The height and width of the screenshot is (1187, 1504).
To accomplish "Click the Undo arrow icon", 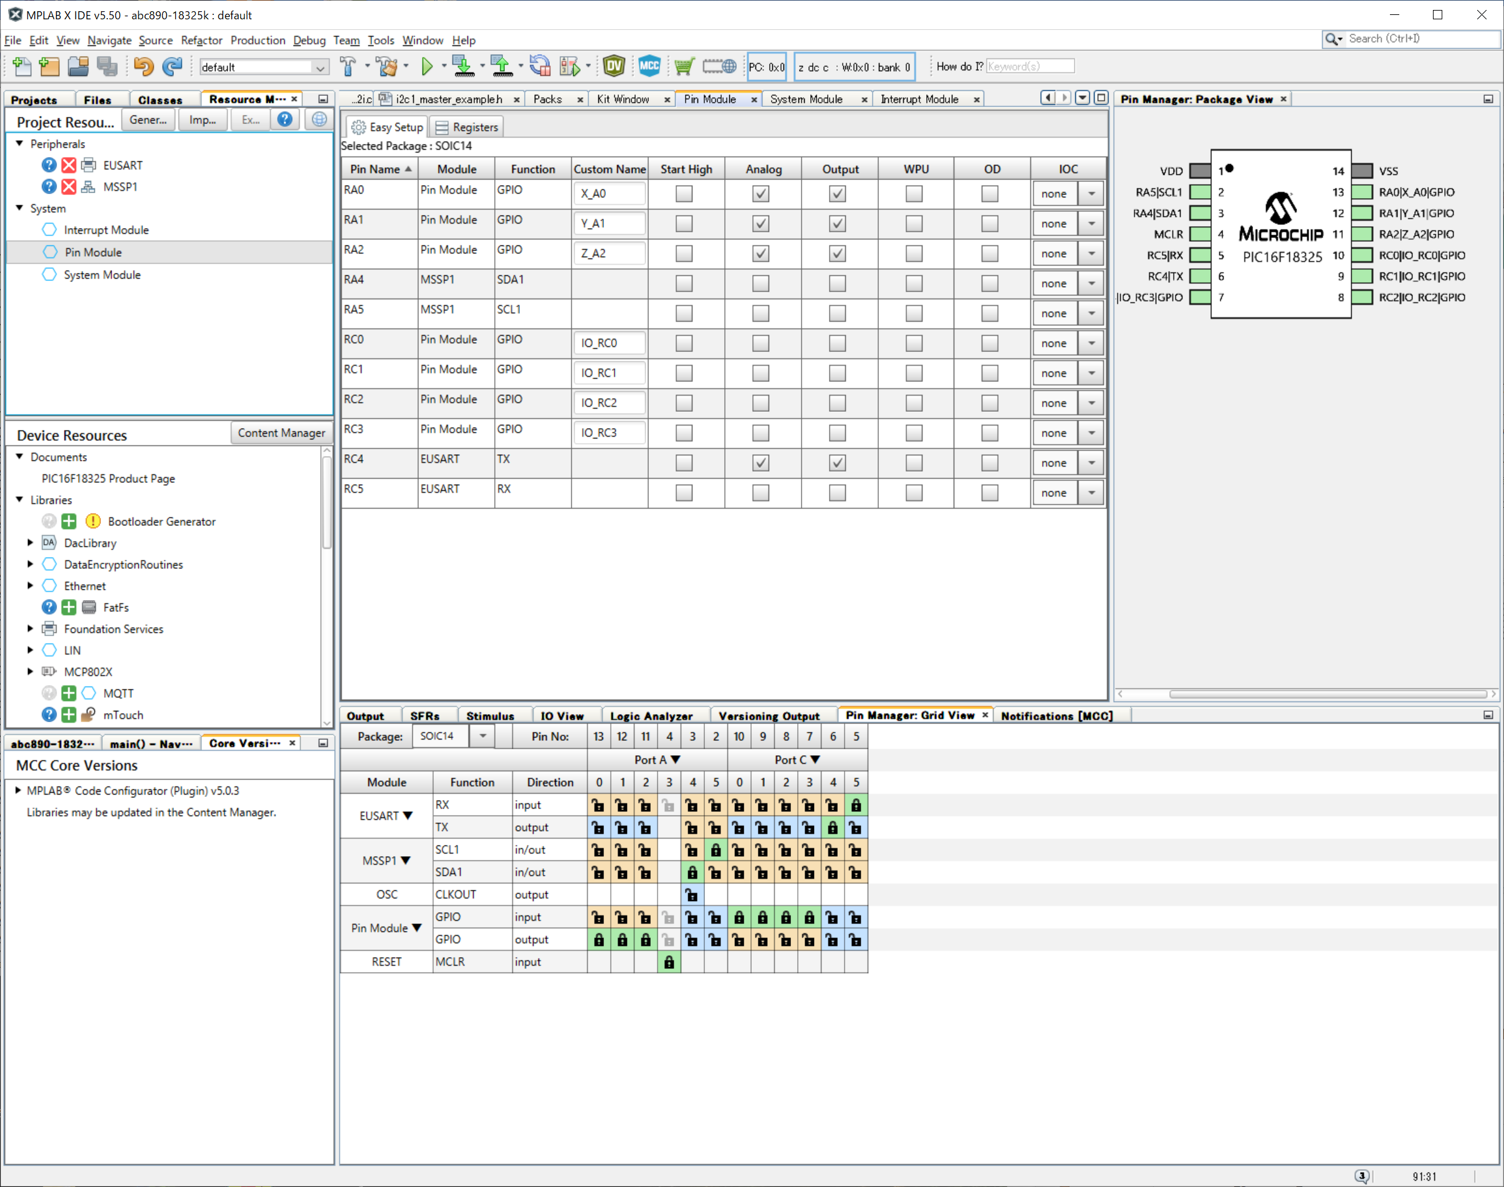I will [143, 67].
